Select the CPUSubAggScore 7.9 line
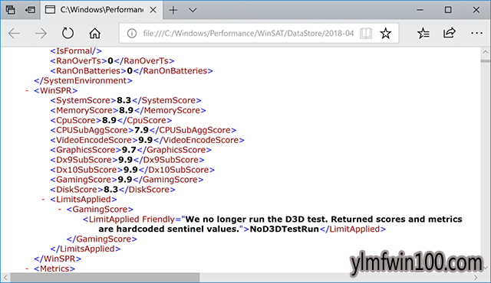 click(143, 130)
